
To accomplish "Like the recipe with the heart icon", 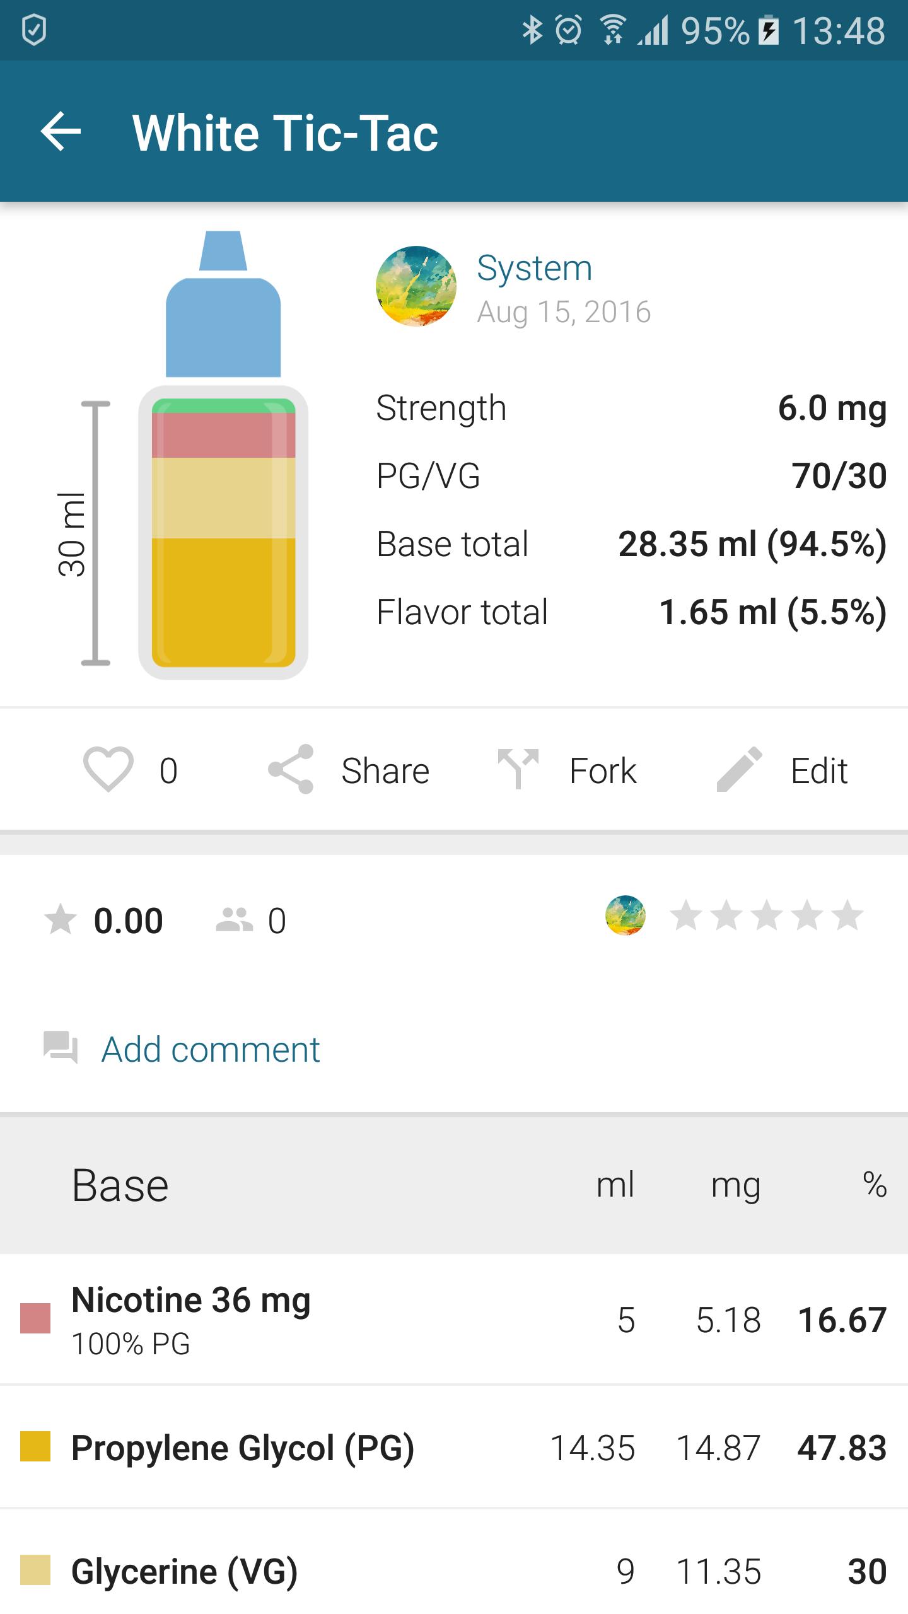I will point(108,769).
